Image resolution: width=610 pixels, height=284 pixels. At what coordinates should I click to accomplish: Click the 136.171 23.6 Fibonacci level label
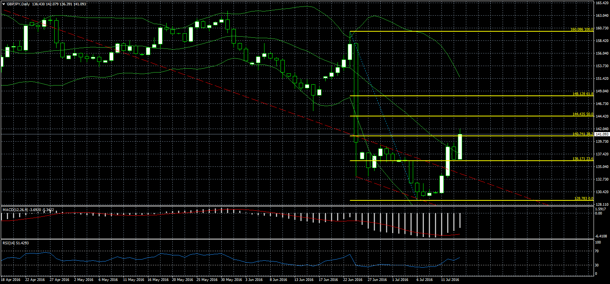[582, 159]
